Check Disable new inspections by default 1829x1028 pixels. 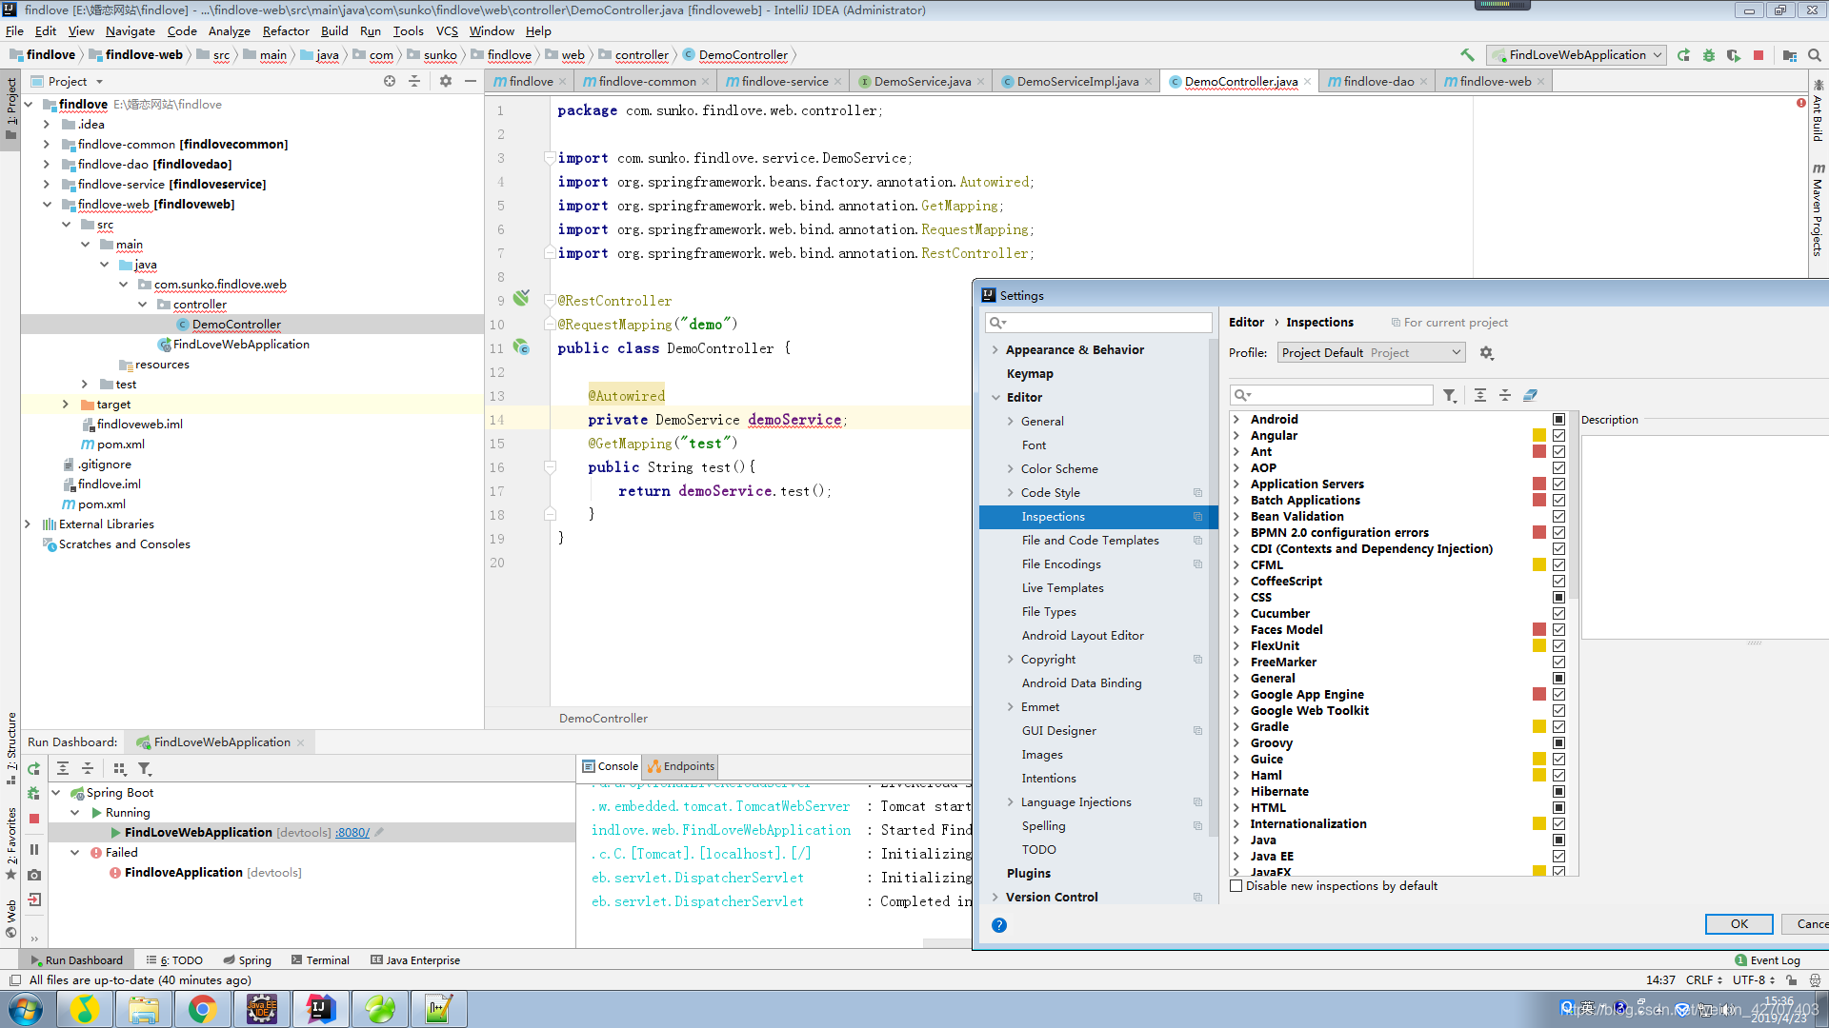1236,886
